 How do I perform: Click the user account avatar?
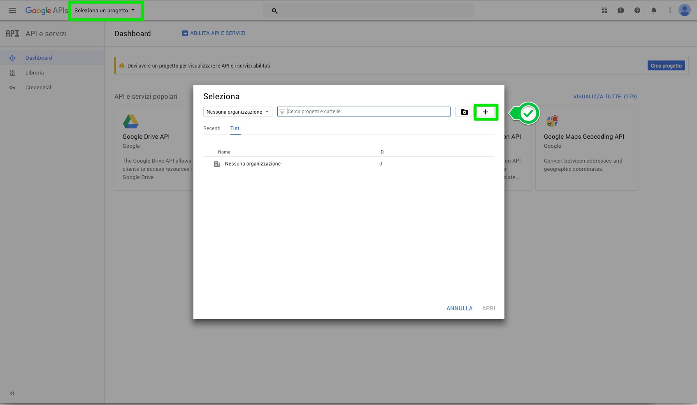(684, 10)
